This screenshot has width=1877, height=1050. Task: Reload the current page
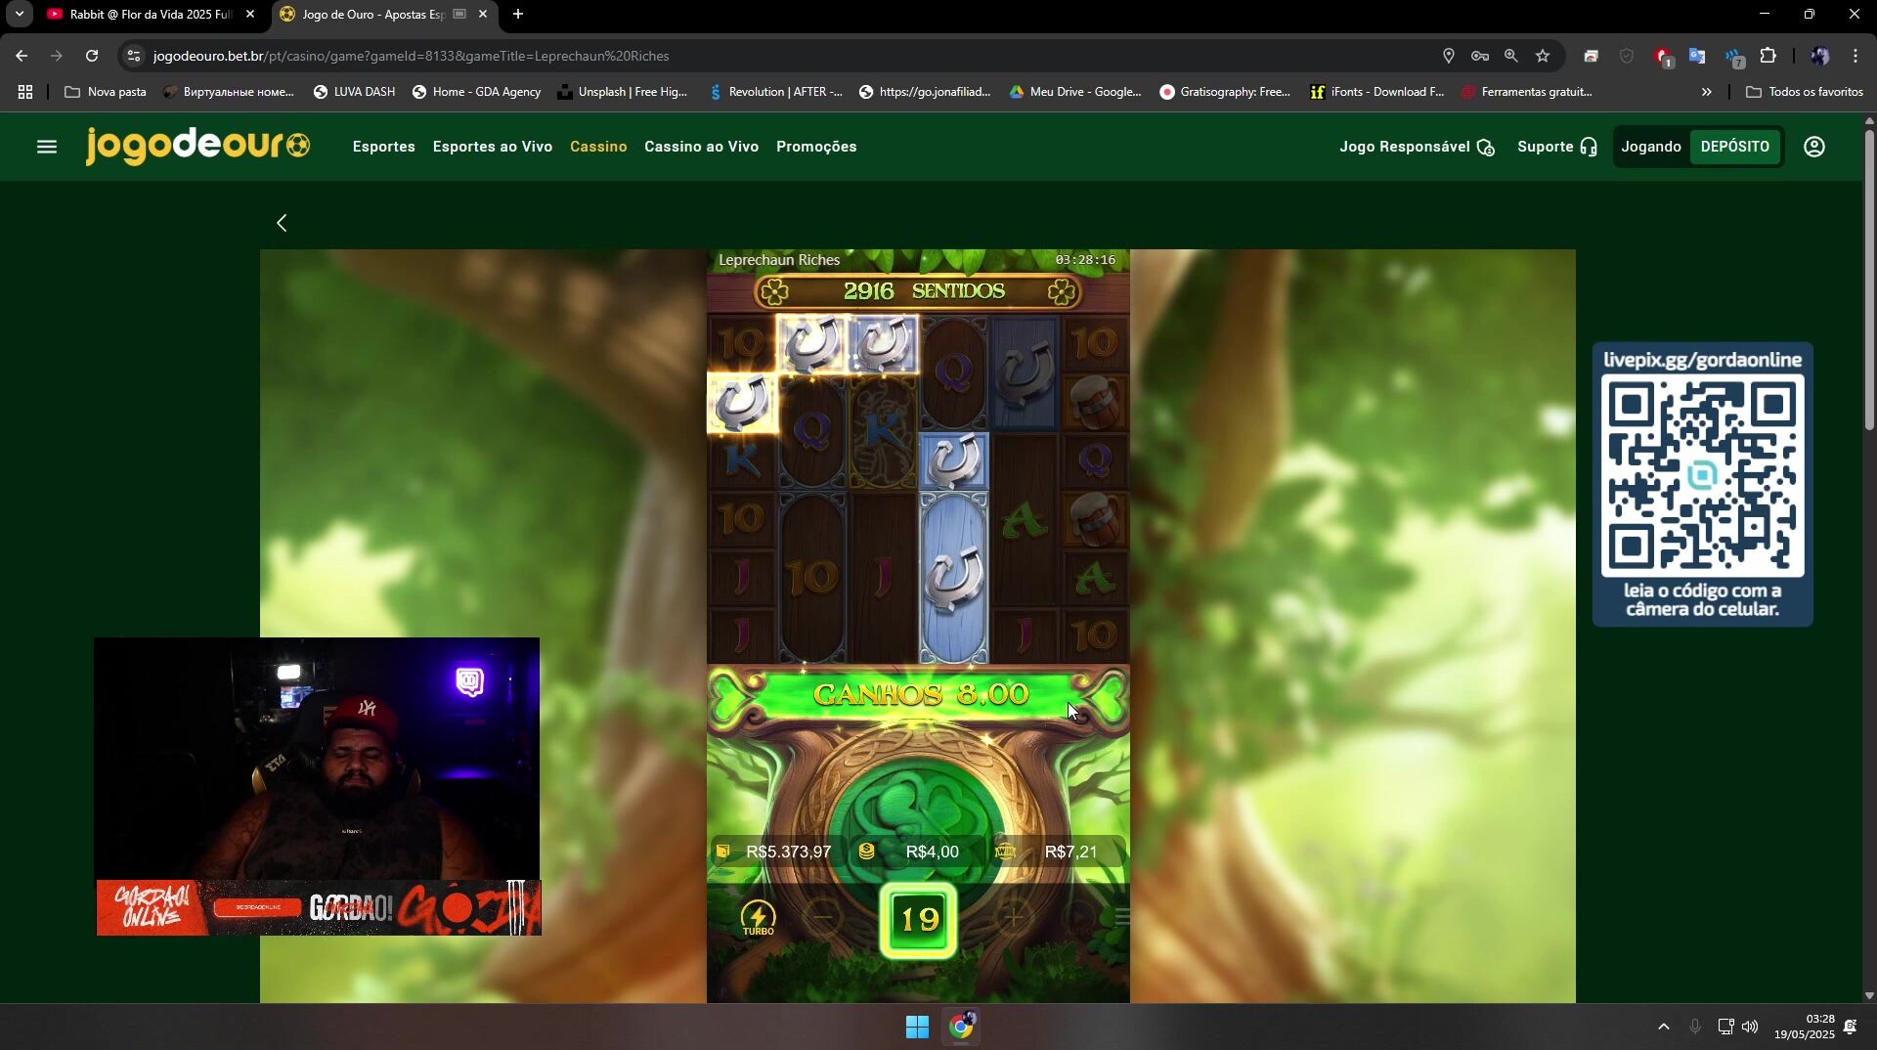point(92,56)
